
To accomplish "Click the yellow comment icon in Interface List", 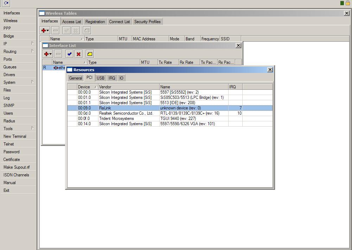I will click(90, 54).
